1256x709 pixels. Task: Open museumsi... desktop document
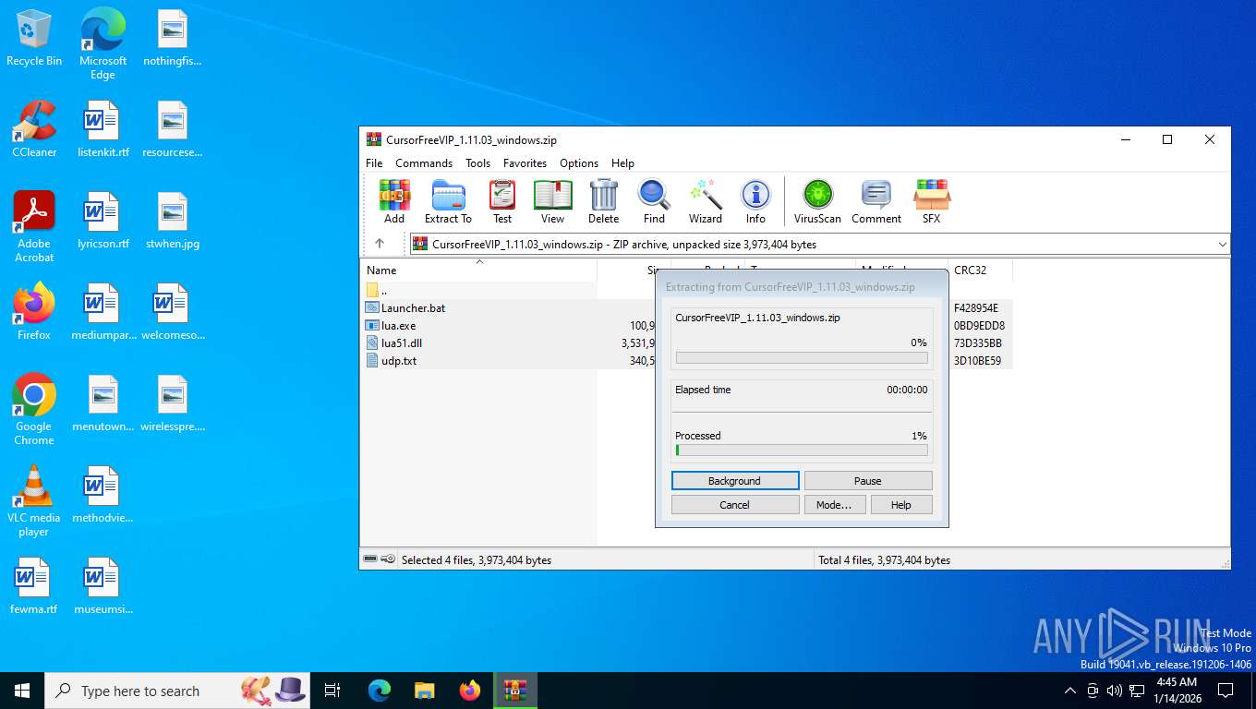tap(103, 586)
